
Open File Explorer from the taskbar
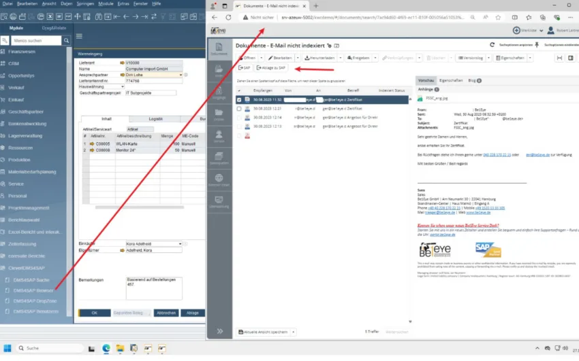coord(120,348)
